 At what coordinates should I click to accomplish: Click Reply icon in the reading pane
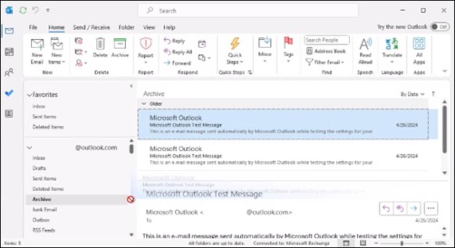386,208
